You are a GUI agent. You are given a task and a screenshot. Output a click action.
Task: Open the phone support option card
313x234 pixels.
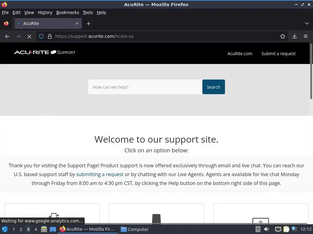tap(52, 214)
